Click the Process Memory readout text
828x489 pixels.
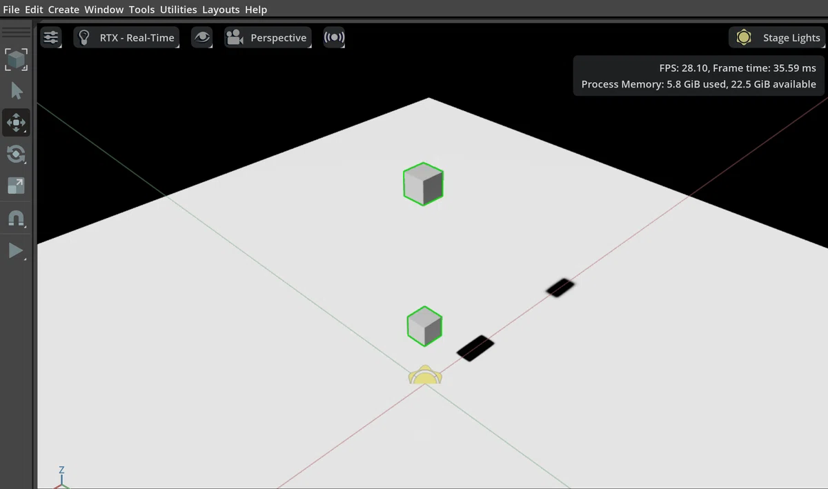(x=698, y=84)
